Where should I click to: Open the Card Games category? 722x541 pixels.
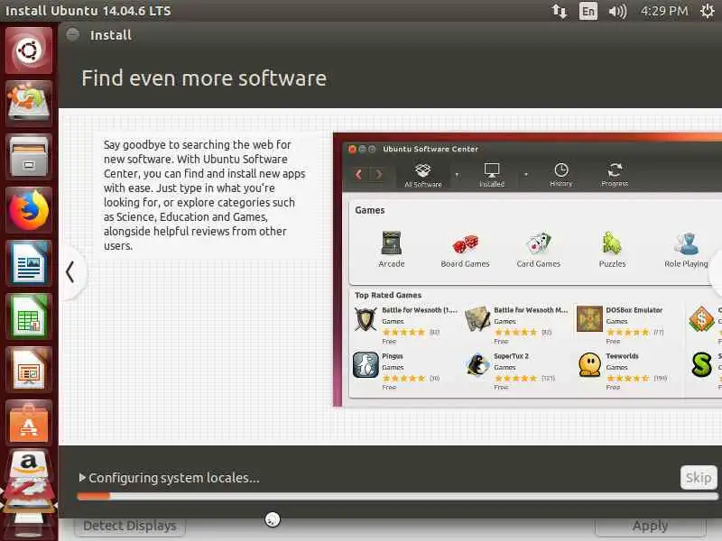tap(538, 250)
